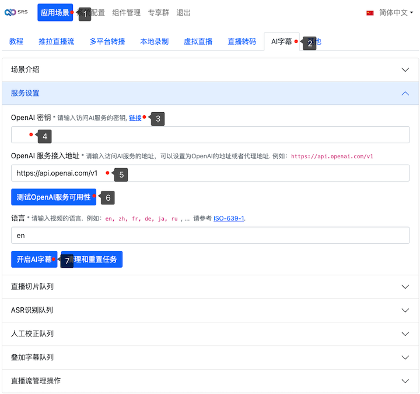Open the 简体中文 language dropdown

[395, 13]
